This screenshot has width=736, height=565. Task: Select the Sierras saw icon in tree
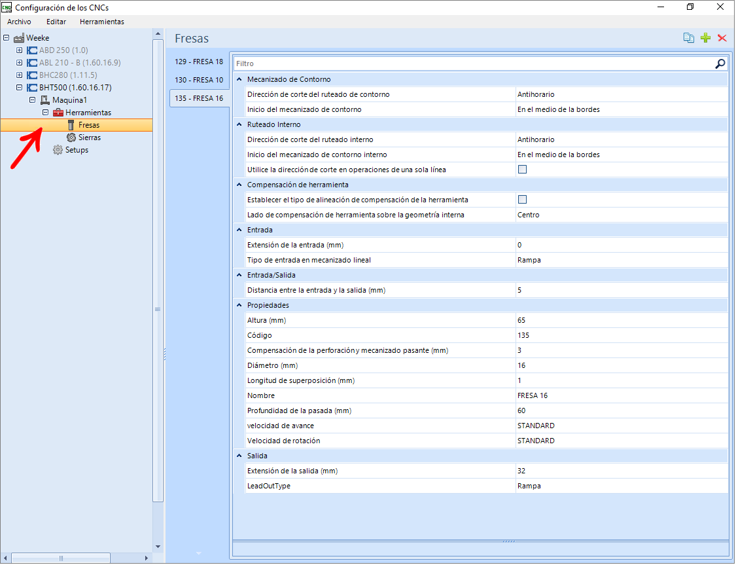[x=71, y=137]
